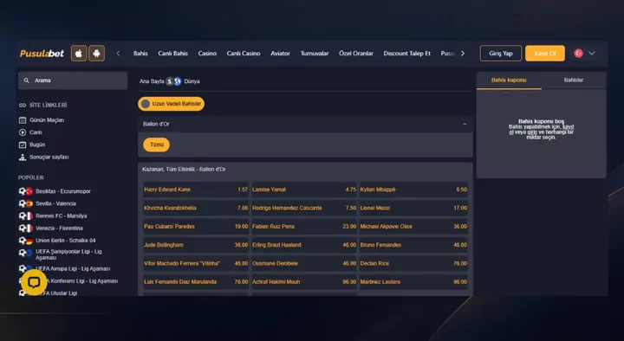Click the Turkish flag language icon

point(578,54)
